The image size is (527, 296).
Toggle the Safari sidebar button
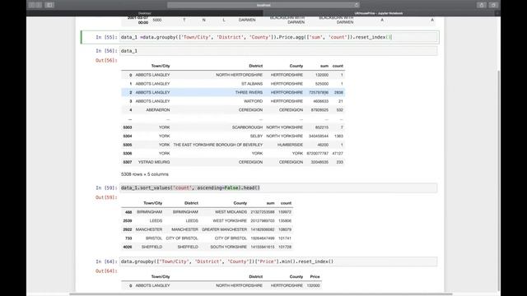tap(49, 5)
